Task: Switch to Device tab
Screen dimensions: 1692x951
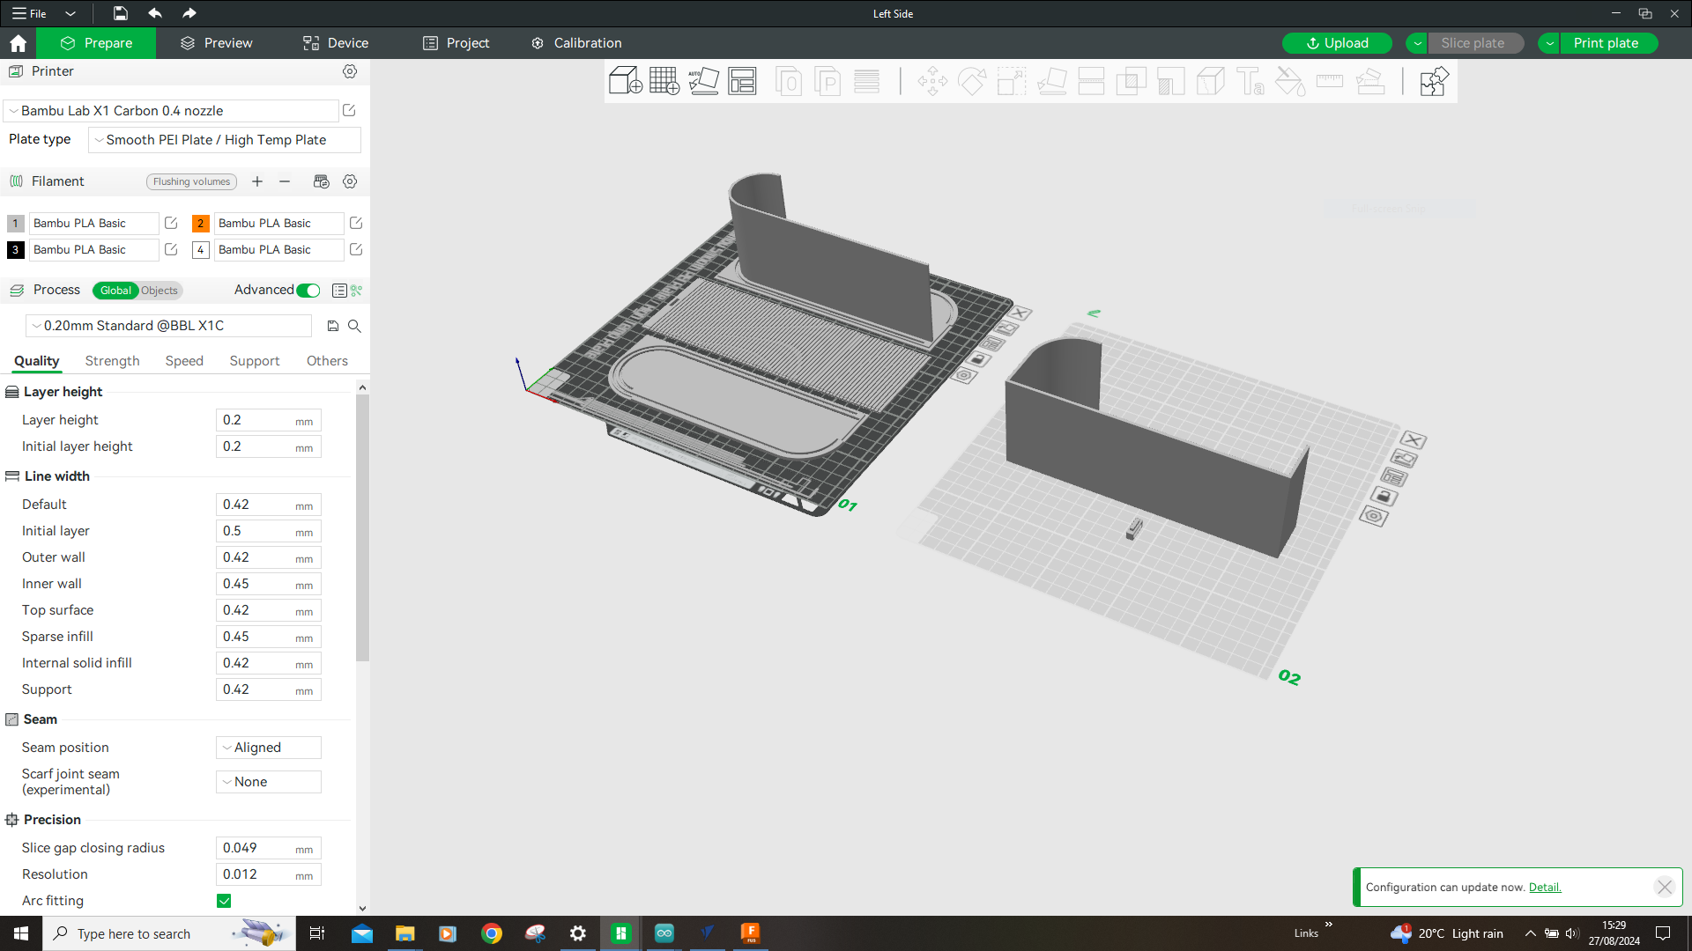Action: click(x=336, y=43)
